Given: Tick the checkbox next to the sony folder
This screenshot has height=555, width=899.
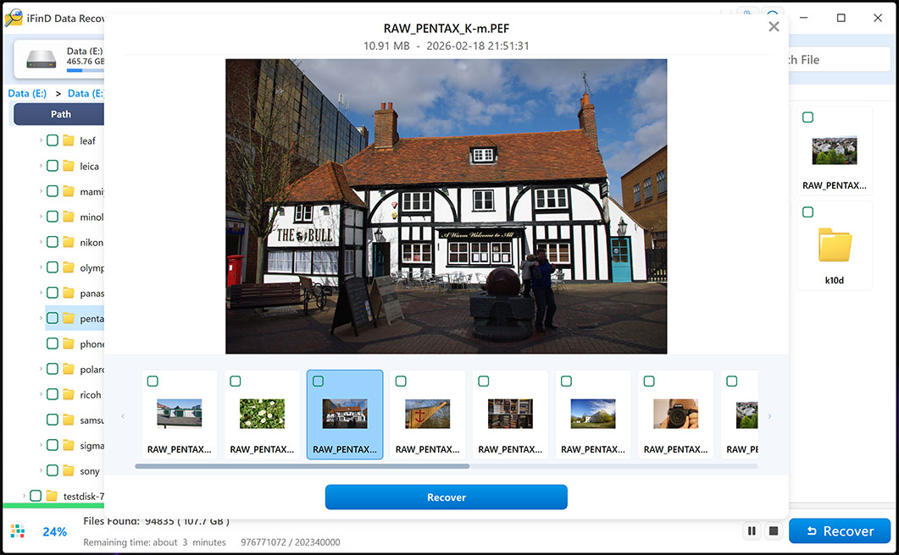Looking at the screenshot, I should coord(53,470).
